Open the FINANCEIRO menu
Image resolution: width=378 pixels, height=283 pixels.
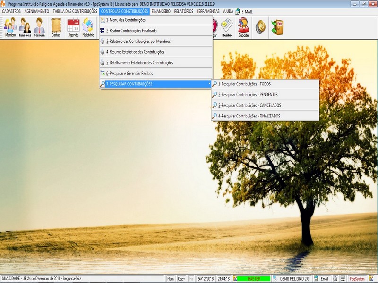point(161,11)
